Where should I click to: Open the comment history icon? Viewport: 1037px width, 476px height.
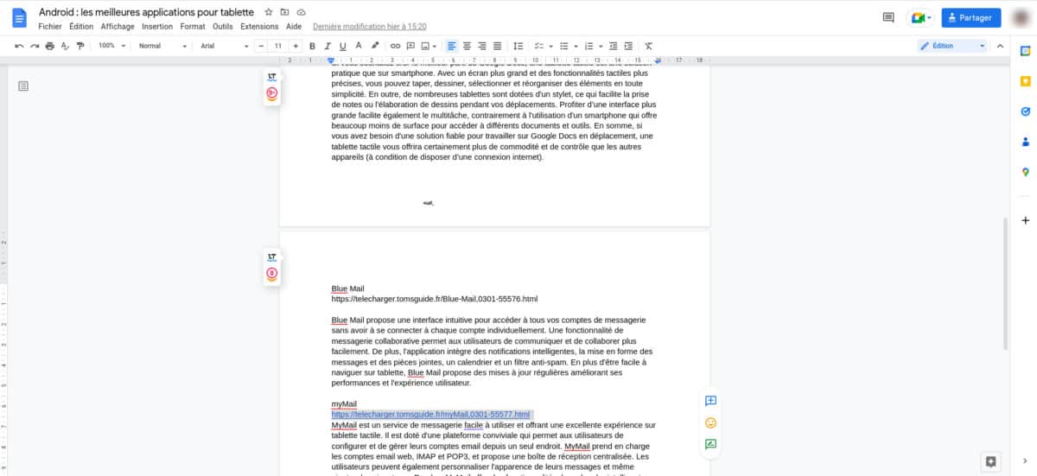coord(887,17)
